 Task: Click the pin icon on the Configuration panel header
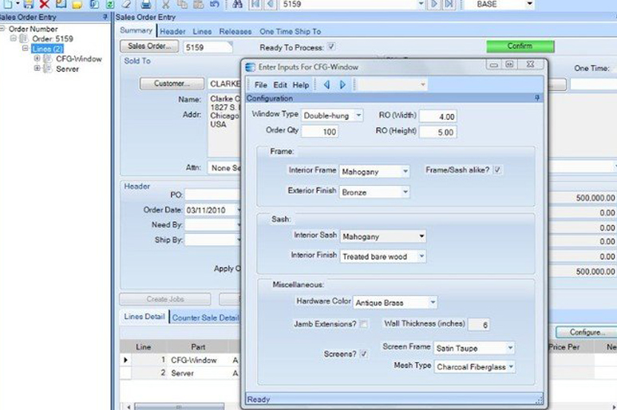pos(538,98)
